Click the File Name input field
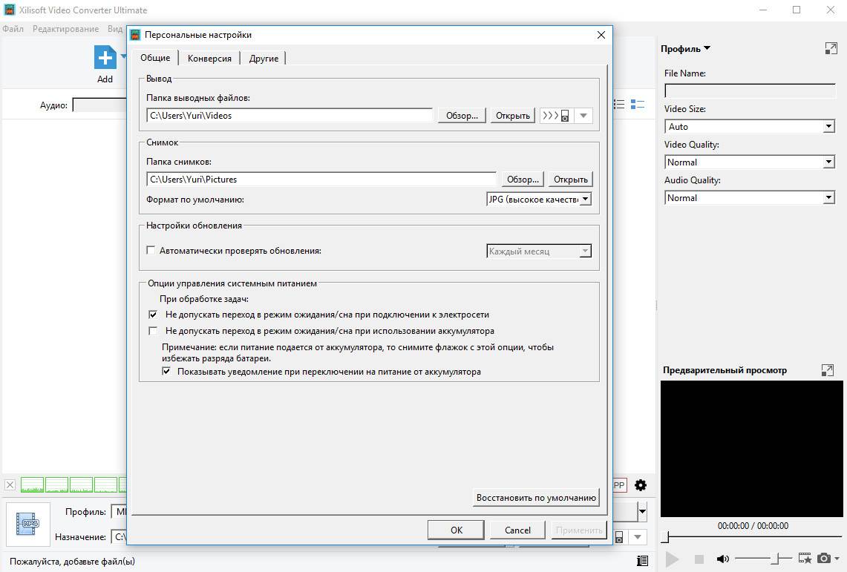Viewport: 847px width, 572px height. [x=750, y=91]
